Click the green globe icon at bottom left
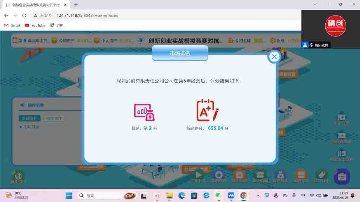 click(x=18, y=176)
